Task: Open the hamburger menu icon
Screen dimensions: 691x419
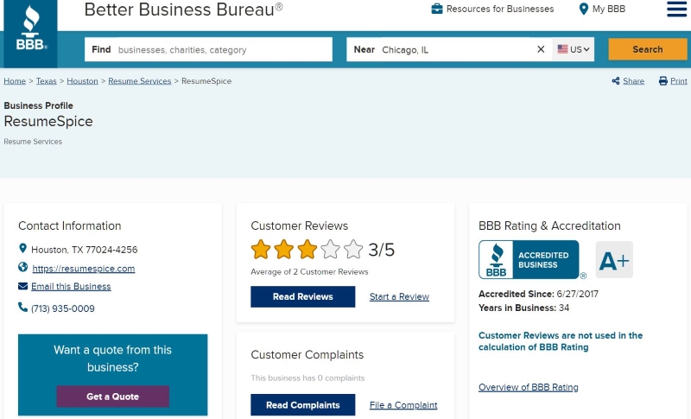Action: pos(676,9)
